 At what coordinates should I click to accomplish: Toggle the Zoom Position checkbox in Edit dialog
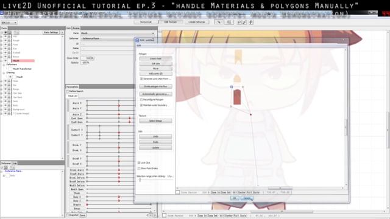point(178,192)
